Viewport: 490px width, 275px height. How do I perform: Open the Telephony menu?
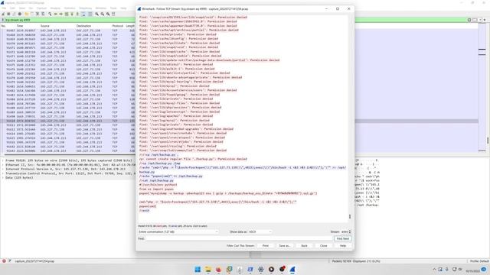pyautogui.click(x=85, y=8)
